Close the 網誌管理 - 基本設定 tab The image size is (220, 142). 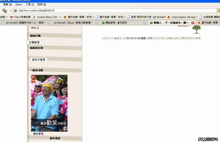coord(145,23)
